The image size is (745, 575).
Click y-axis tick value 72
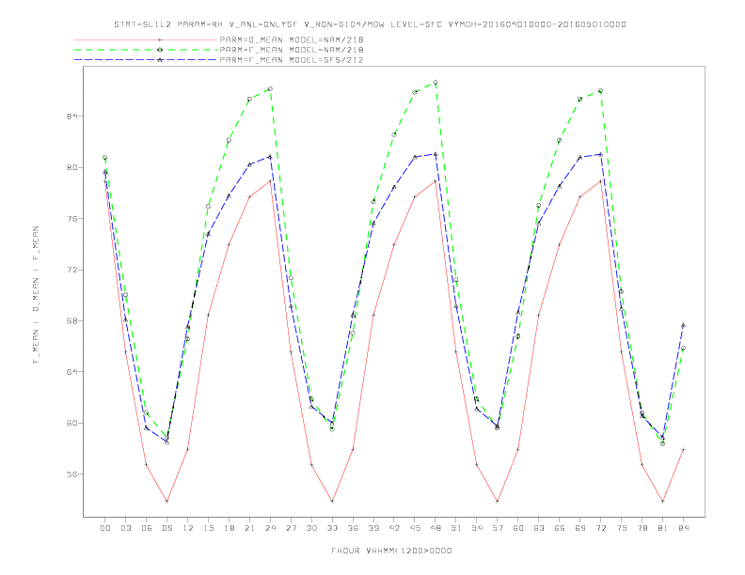[71, 270]
